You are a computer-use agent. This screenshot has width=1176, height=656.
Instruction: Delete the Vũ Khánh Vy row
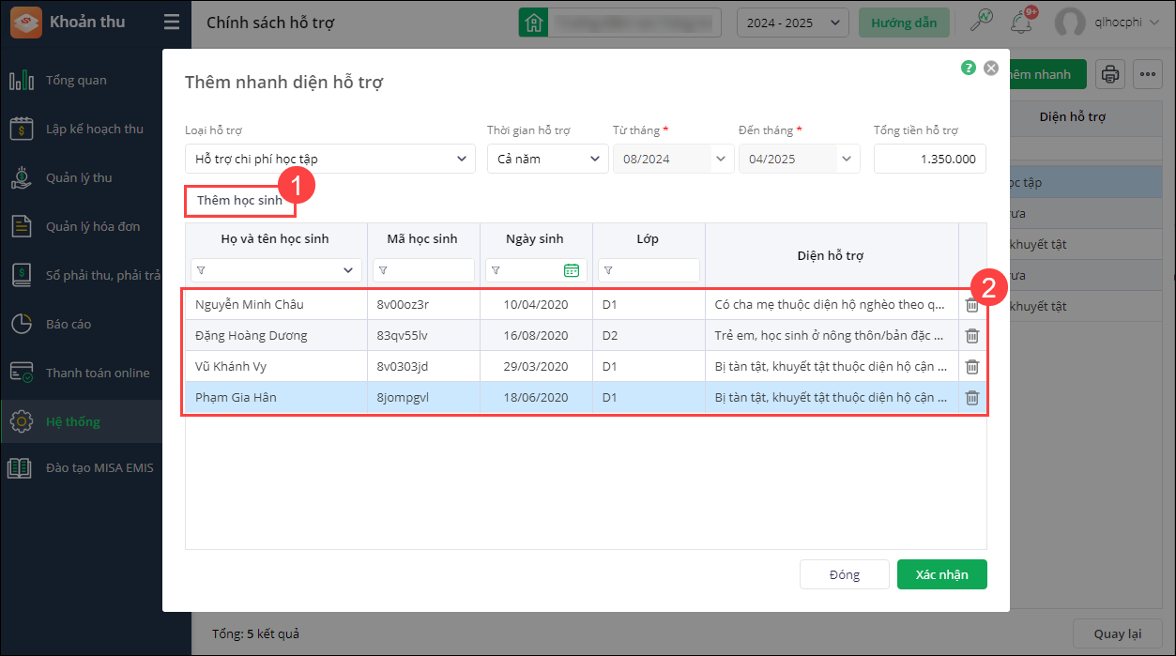click(x=972, y=367)
